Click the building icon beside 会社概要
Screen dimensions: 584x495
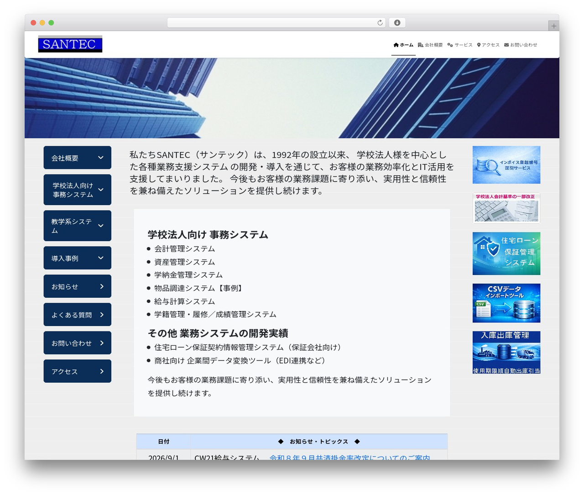pyautogui.click(x=421, y=45)
